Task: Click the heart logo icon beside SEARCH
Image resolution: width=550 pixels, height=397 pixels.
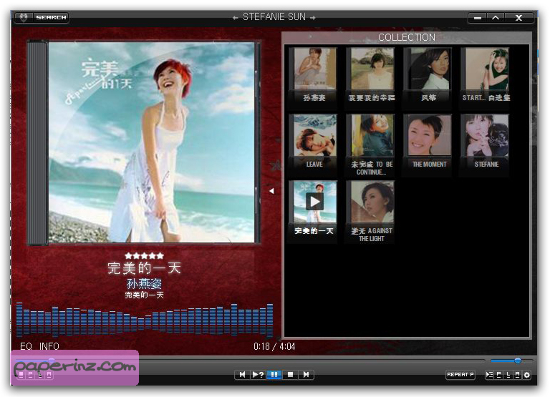Action: pos(24,17)
